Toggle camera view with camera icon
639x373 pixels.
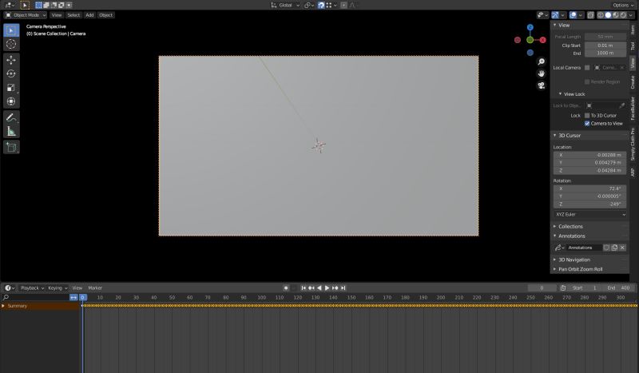pos(542,85)
